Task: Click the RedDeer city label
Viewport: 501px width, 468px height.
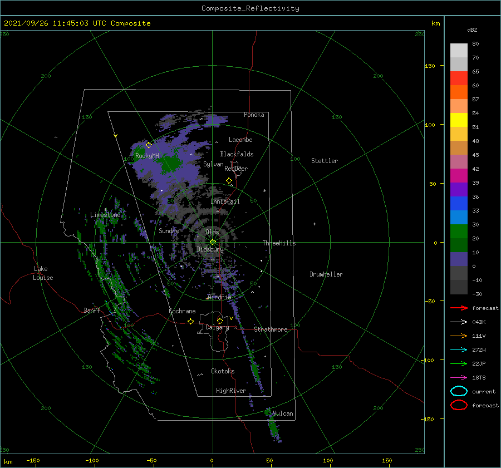Action: [236, 169]
